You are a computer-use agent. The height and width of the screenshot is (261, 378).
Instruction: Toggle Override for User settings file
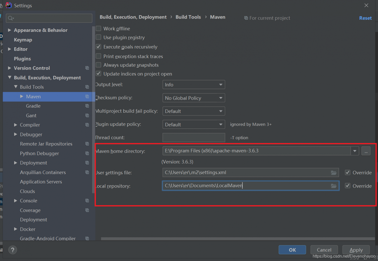(348, 173)
